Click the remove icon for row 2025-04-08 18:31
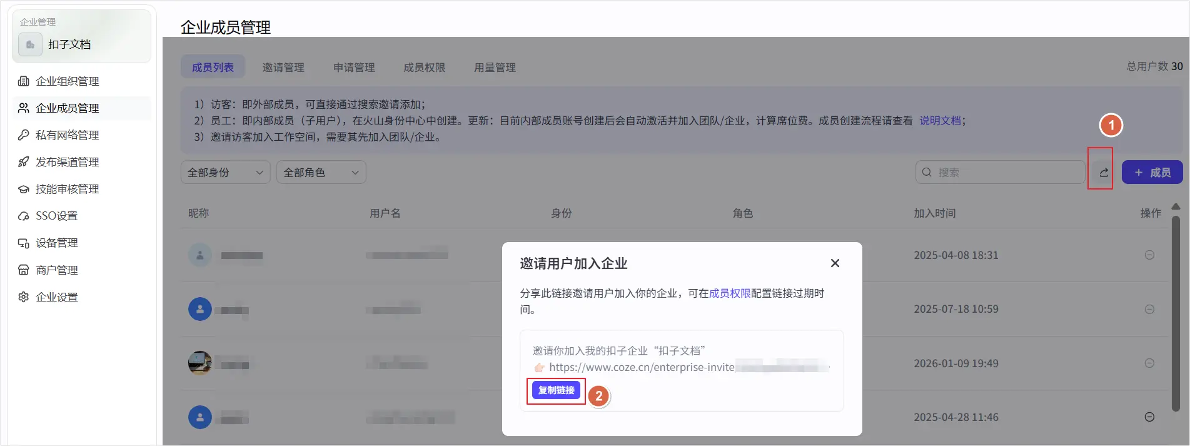Viewport: 1190px width, 446px height. [1149, 255]
